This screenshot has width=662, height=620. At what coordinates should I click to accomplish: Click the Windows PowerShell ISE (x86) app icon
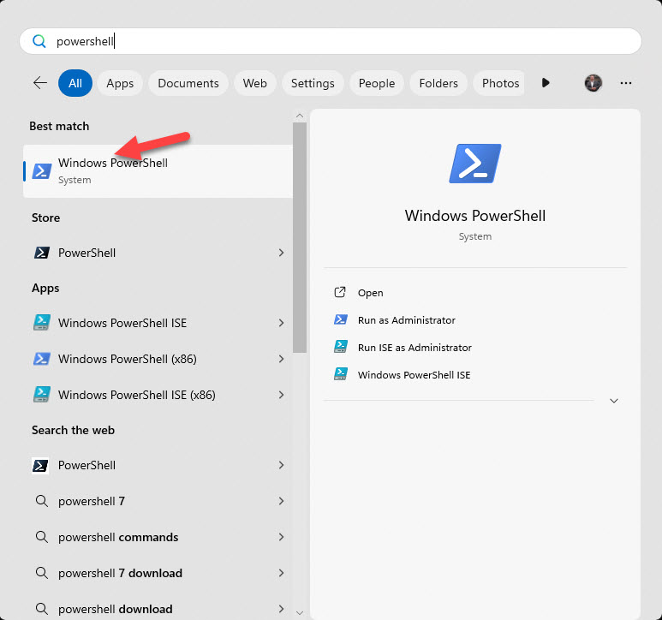[x=41, y=395]
